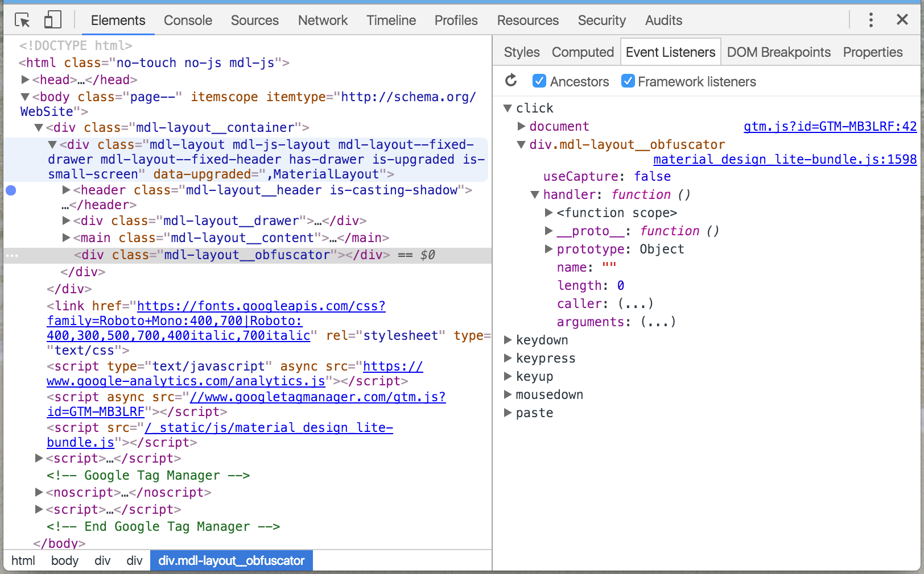Screen dimensions: 924x574
Task: Close DevTools with the X icon
Action: pyautogui.click(x=902, y=20)
